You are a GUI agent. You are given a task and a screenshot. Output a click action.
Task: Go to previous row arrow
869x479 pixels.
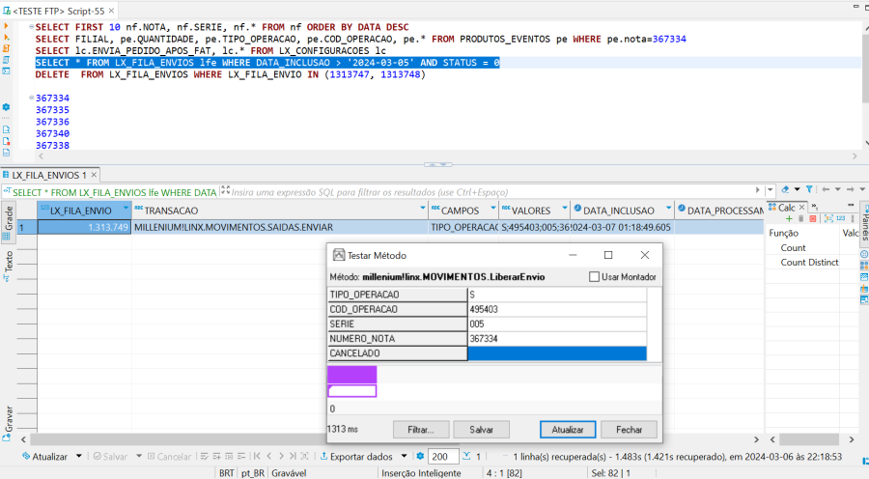click(x=269, y=456)
